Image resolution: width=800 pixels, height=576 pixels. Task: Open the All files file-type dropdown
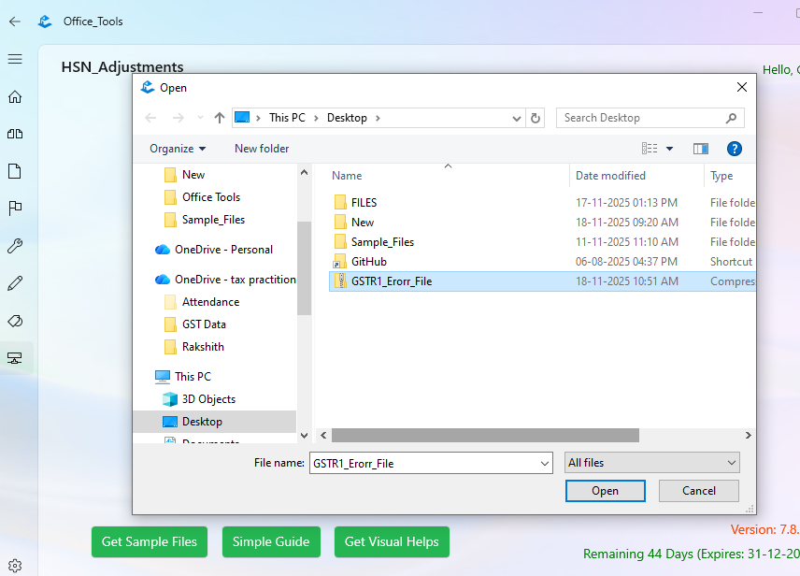[651, 462]
